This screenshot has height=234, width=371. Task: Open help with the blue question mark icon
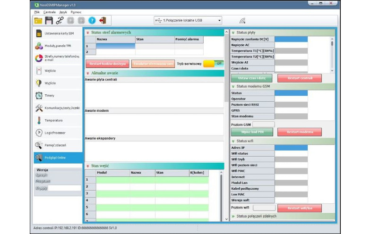click(92, 21)
